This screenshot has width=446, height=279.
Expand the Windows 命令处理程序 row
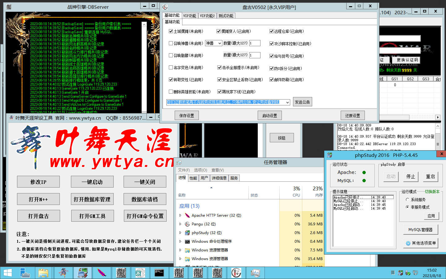point(180,241)
